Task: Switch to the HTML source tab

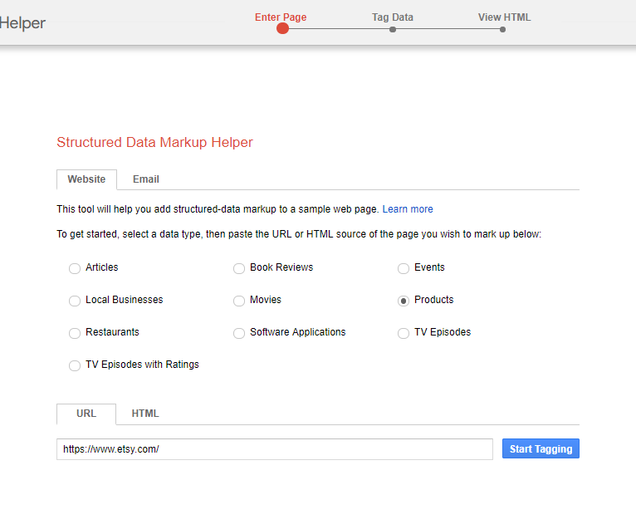Action: pyautogui.click(x=145, y=414)
